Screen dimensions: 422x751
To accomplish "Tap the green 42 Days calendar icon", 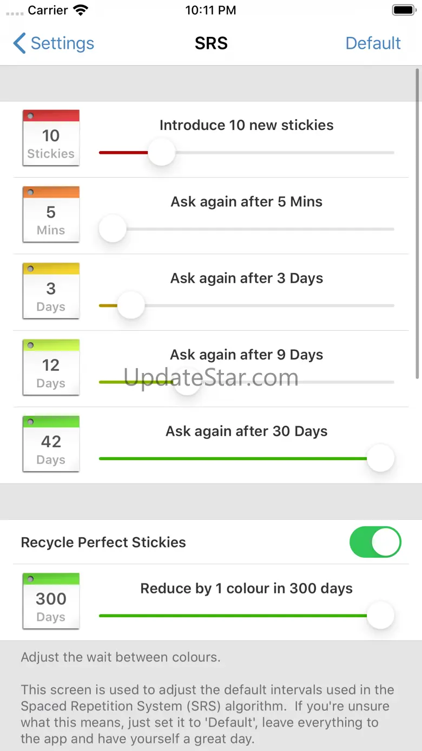I will coord(51,444).
